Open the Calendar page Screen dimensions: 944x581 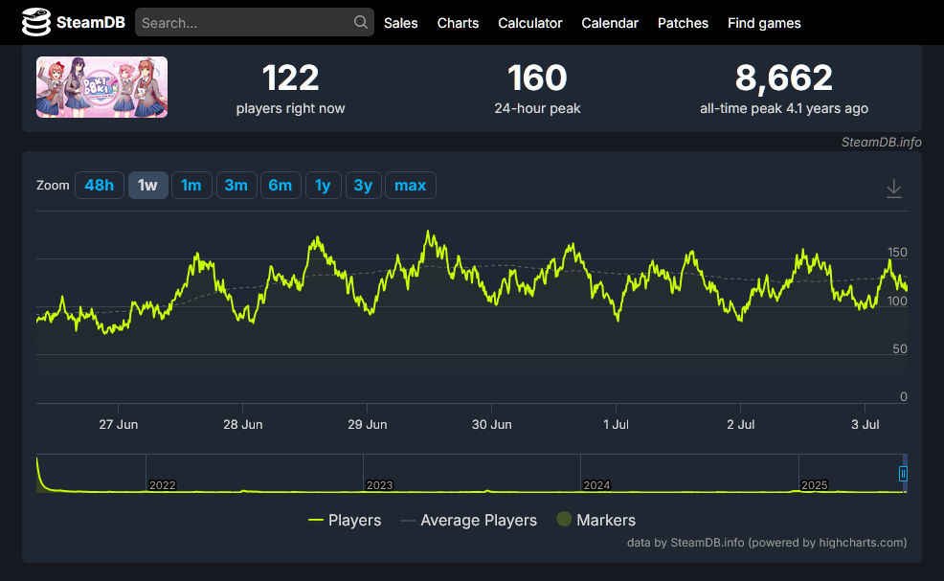pos(610,23)
